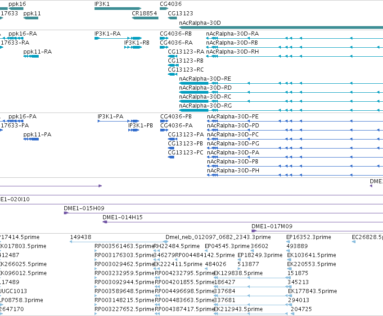The height and width of the screenshot is (316, 383).
Task: Open the nAcRalpha-30D-PG protein label
Action: pyautogui.click(x=233, y=144)
